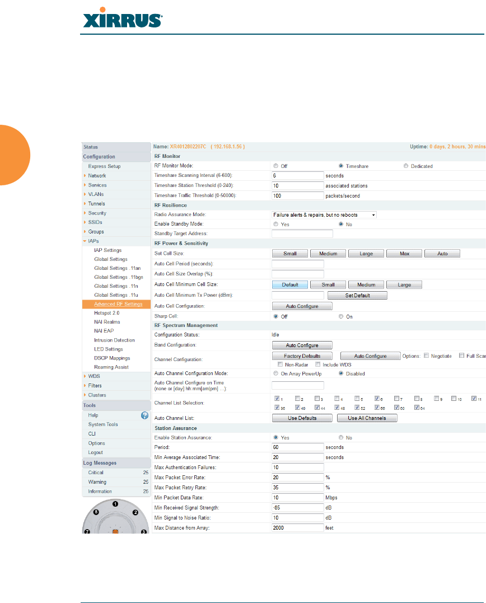Image resolution: width=486 pixels, height=603 pixels.
Task: Click Auto Configure for Band Configuration
Action: pos(302,345)
